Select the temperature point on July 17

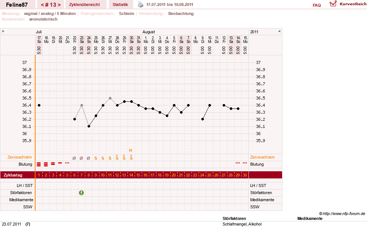coord(39,105)
